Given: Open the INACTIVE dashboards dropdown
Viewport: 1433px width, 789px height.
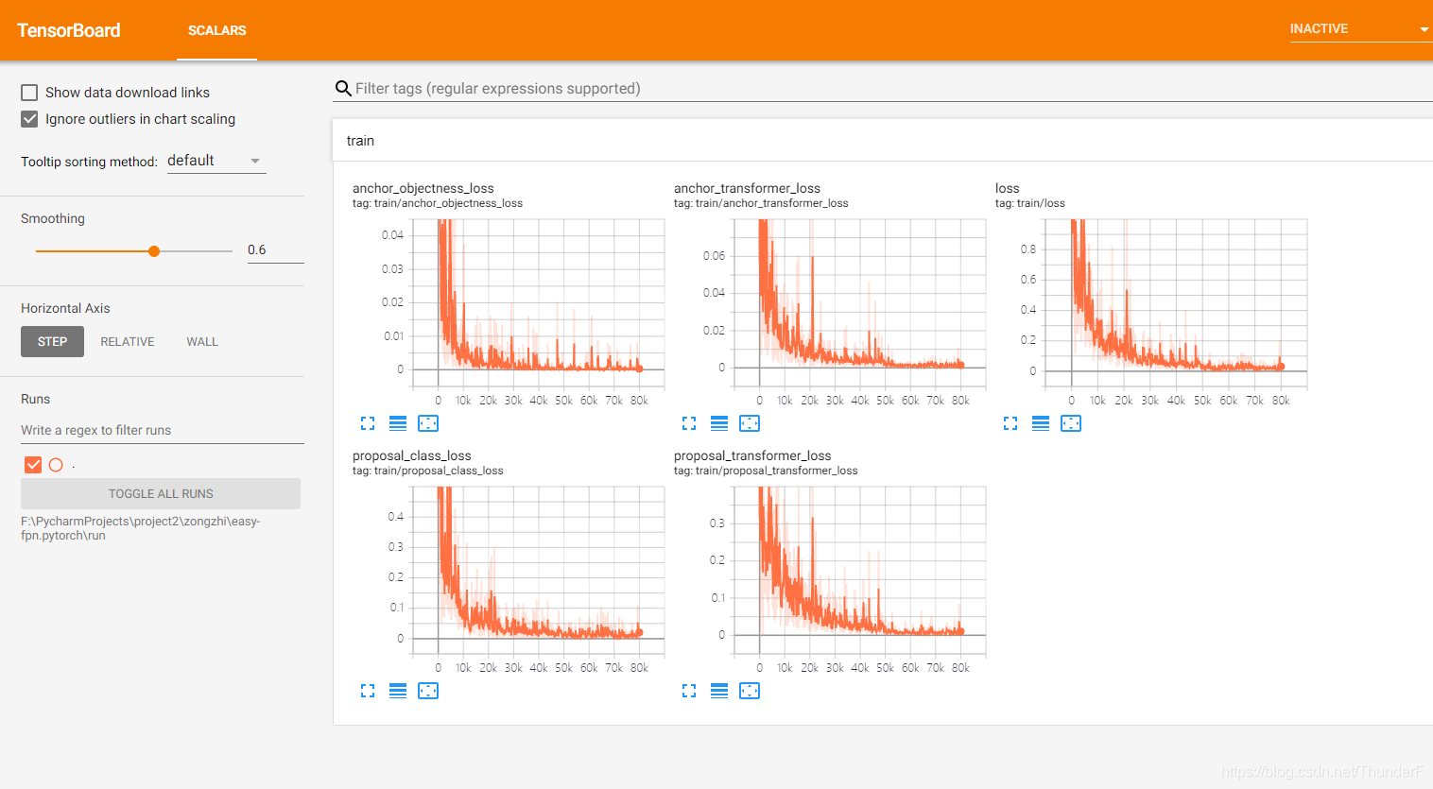Looking at the screenshot, I should pyautogui.click(x=1360, y=29).
